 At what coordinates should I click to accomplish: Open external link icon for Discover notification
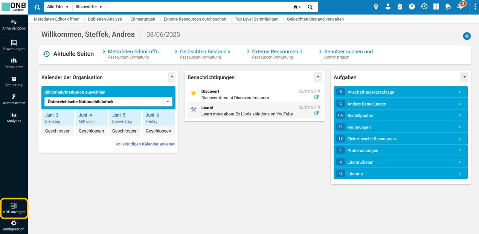pyautogui.click(x=316, y=97)
